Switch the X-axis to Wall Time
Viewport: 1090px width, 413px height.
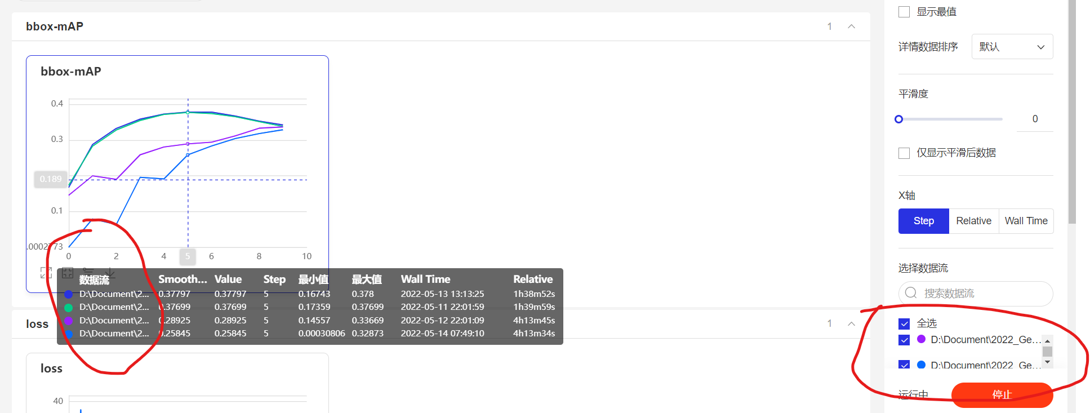[x=1026, y=221]
